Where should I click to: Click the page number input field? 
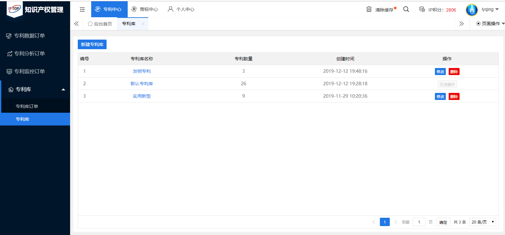coord(419,222)
